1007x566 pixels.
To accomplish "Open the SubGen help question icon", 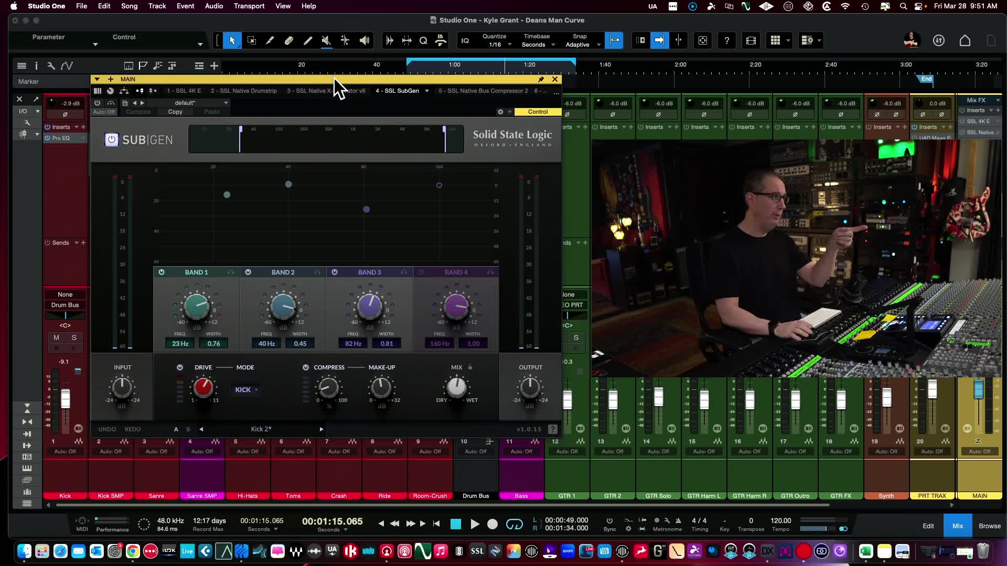I will coord(553,429).
